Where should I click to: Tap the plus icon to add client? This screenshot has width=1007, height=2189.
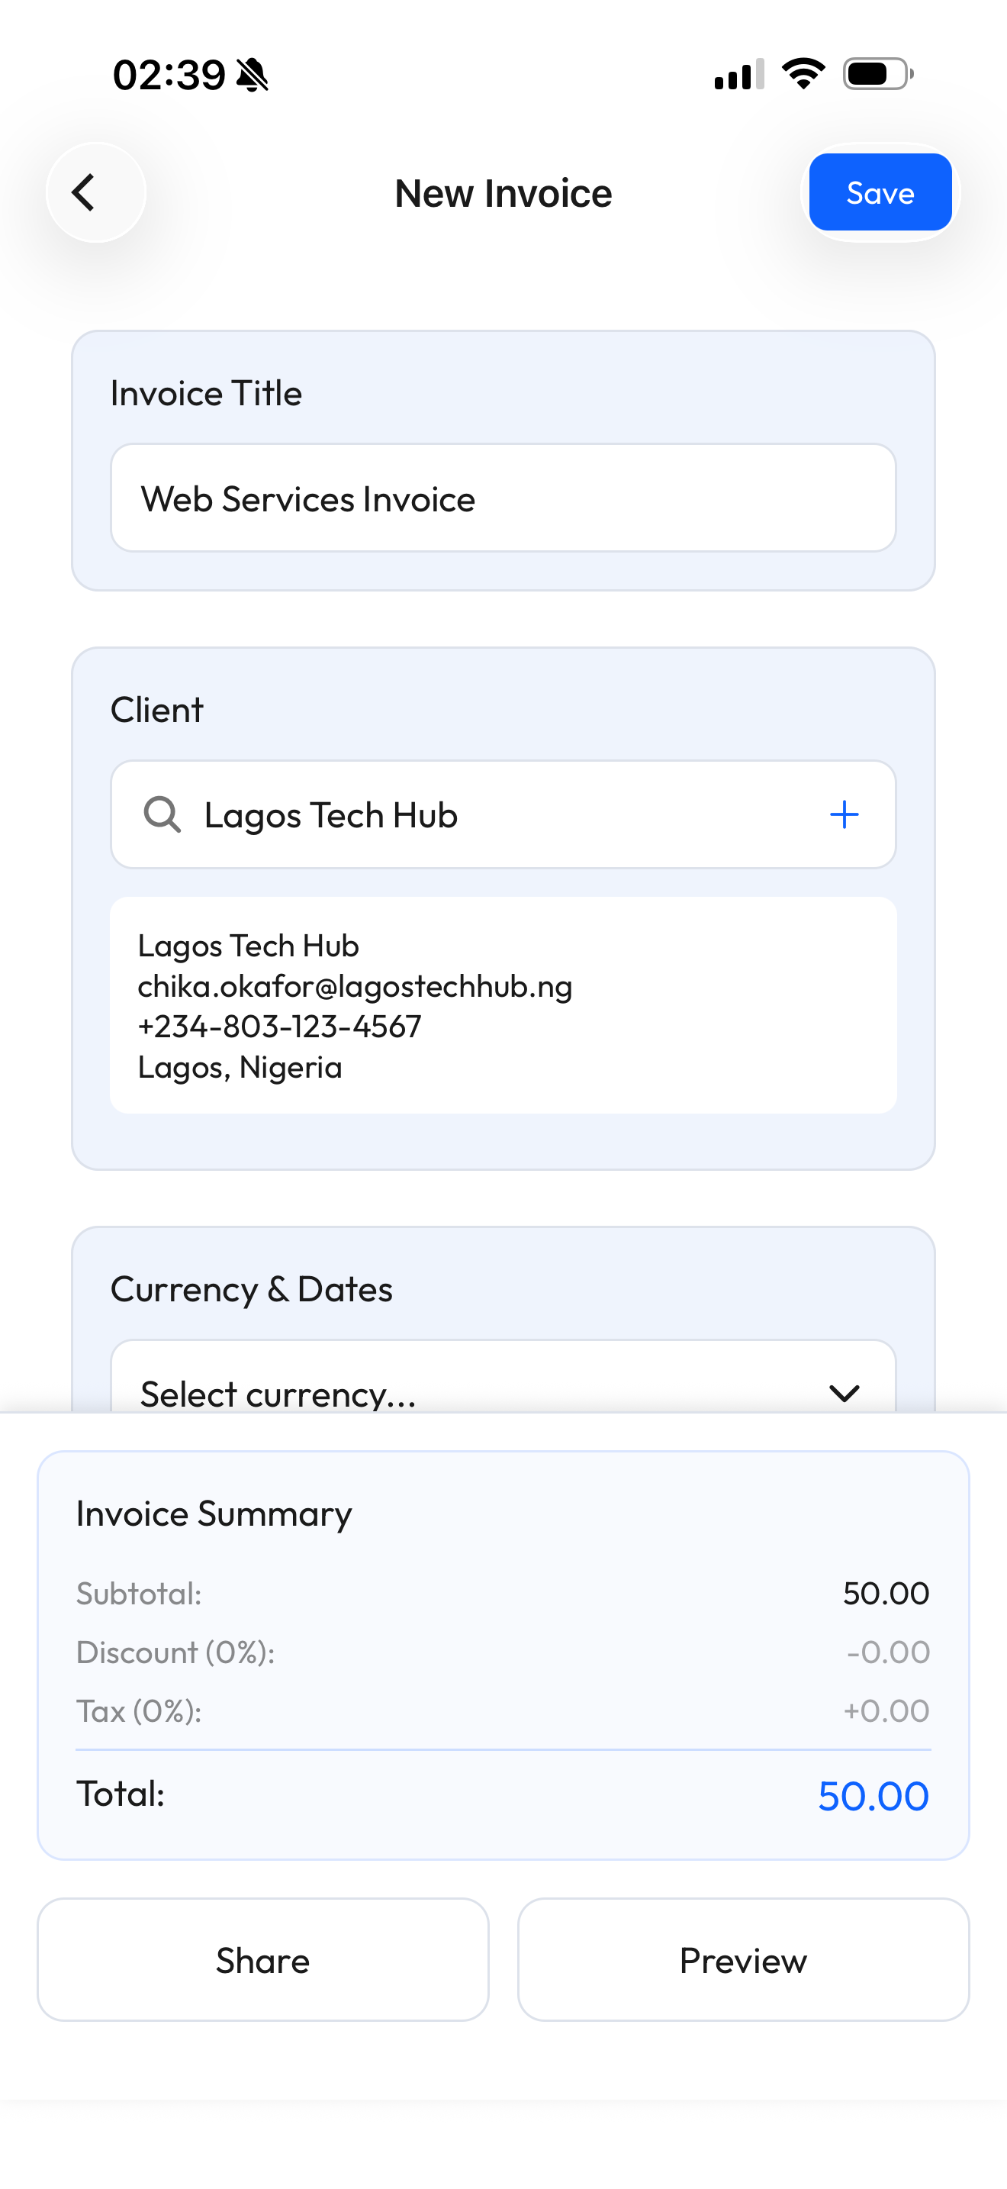[843, 814]
